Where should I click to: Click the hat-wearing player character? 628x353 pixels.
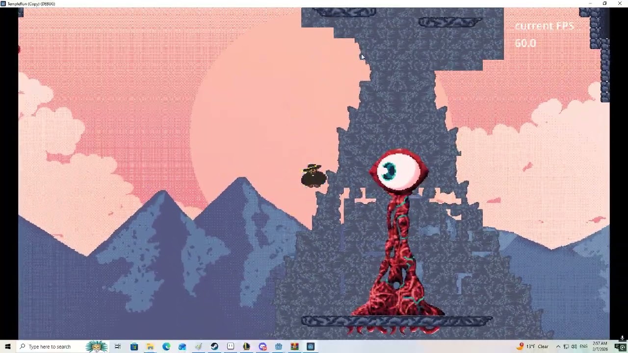coord(314,176)
